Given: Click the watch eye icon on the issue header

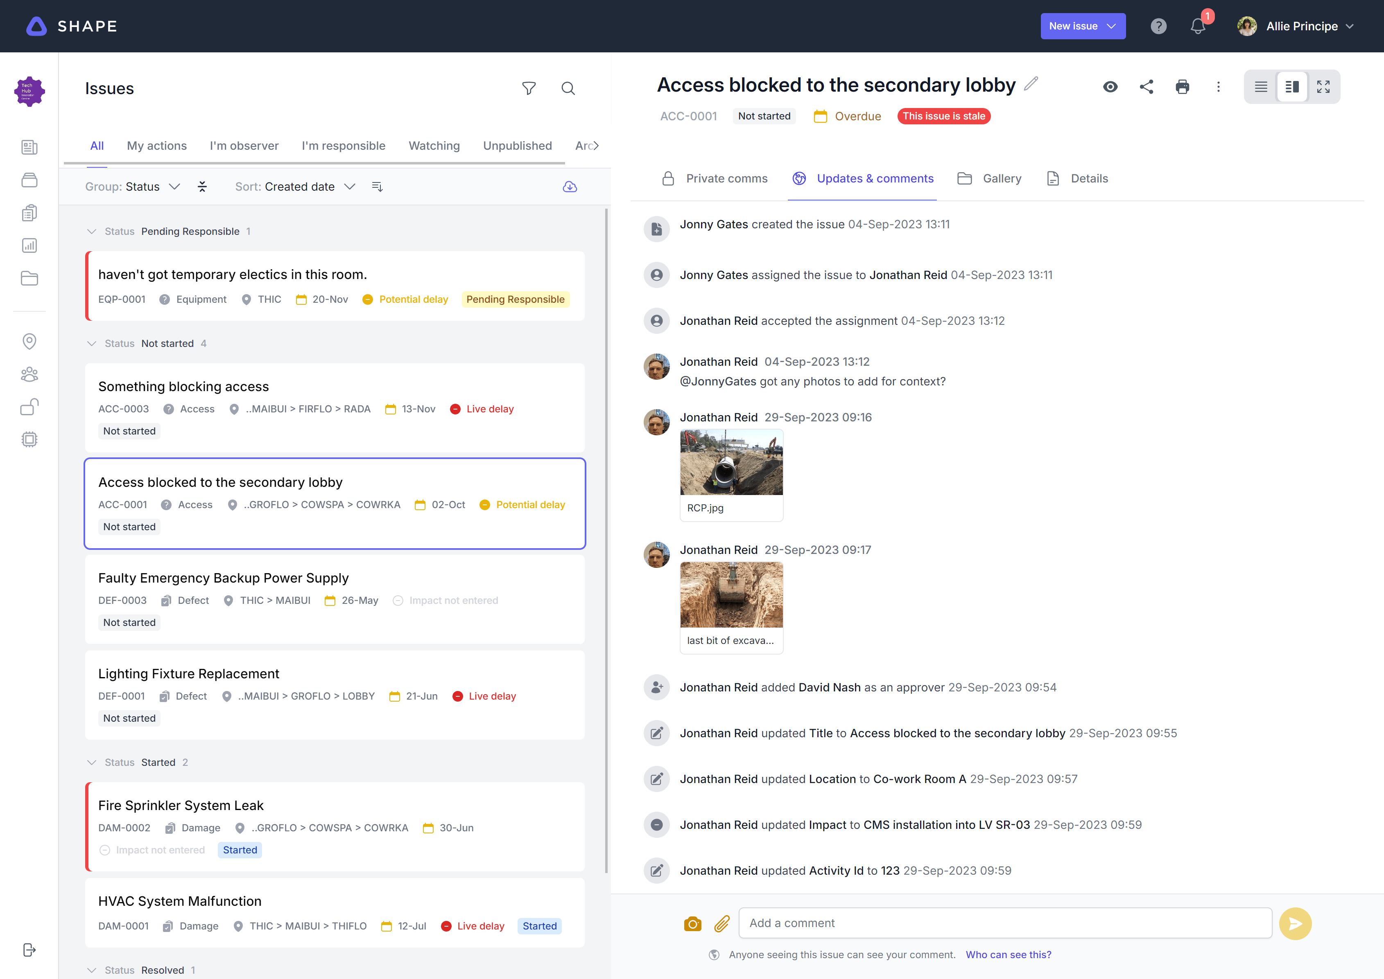Looking at the screenshot, I should 1110,87.
